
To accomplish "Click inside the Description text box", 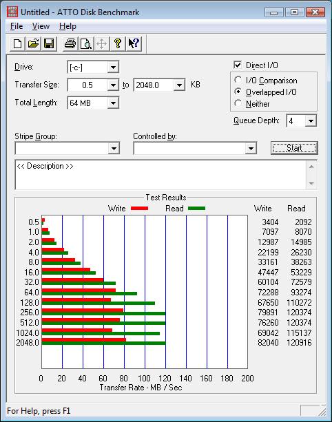I will (x=160, y=175).
